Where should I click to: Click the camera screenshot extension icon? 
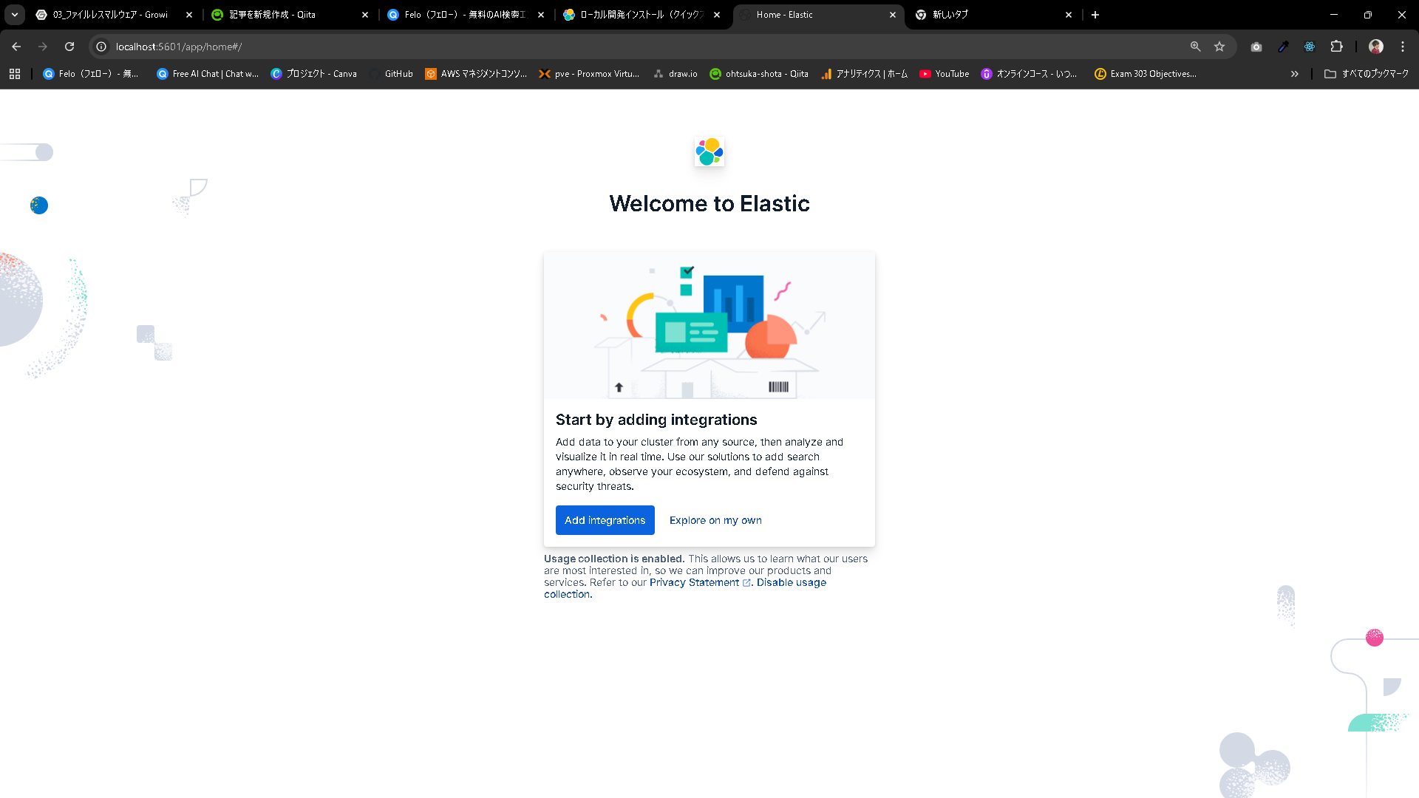coord(1256,47)
